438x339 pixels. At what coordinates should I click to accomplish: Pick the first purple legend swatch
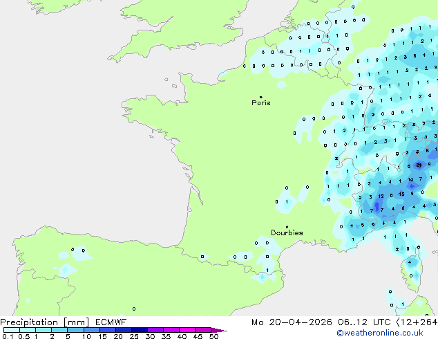tap(155, 330)
